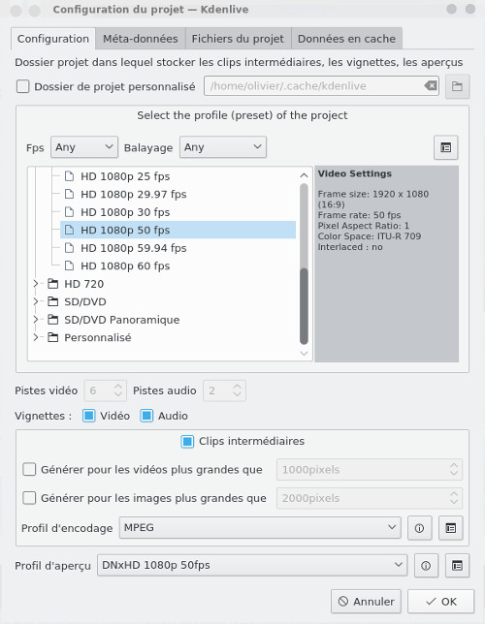The width and height of the screenshot is (485, 624).
Task: Enable Dossier de projet personnalisé checkbox
Action: tap(22, 86)
